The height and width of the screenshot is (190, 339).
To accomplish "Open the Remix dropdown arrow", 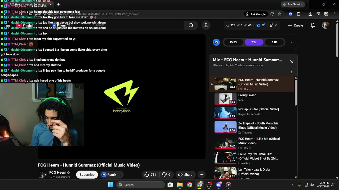I will coord(121,175).
